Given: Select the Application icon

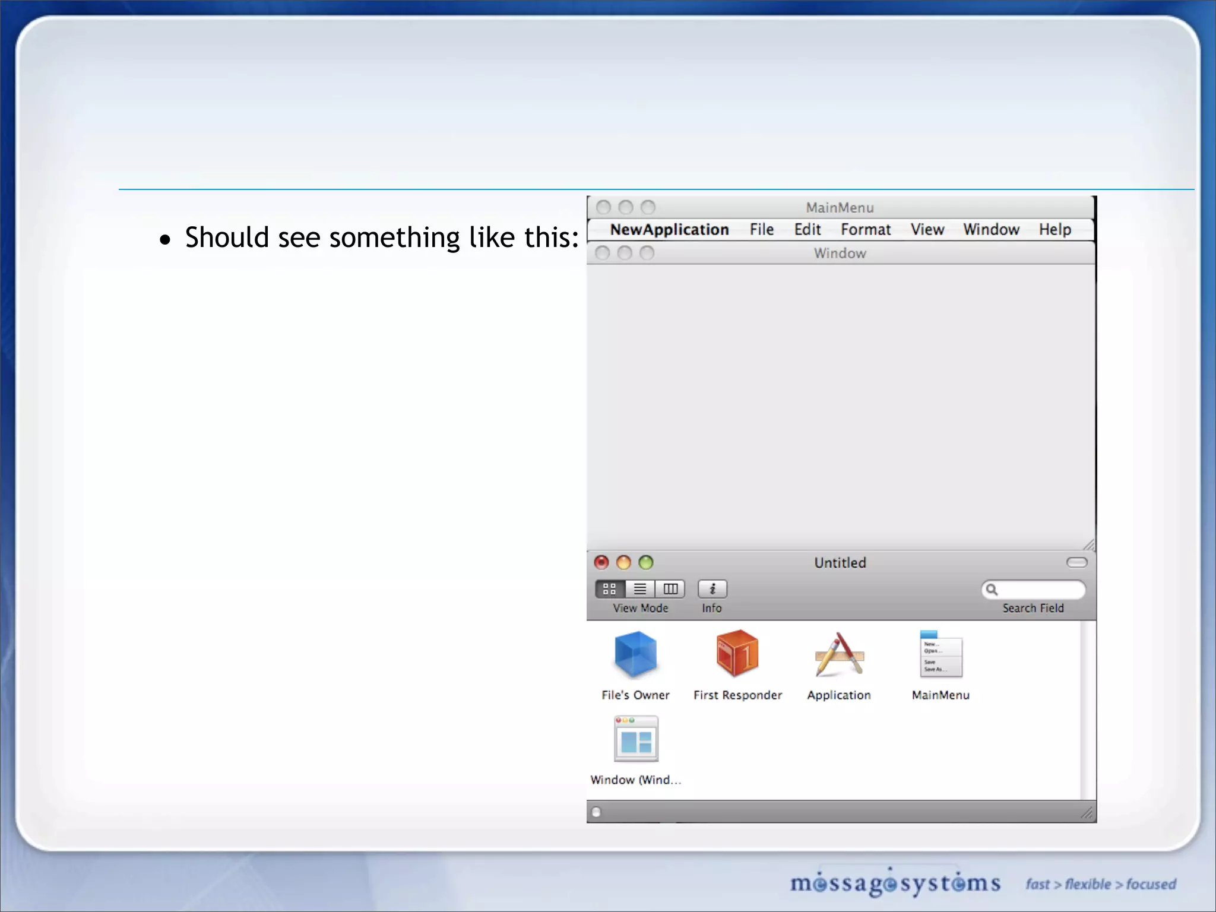Looking at the screenshot, I should [839, 654].
